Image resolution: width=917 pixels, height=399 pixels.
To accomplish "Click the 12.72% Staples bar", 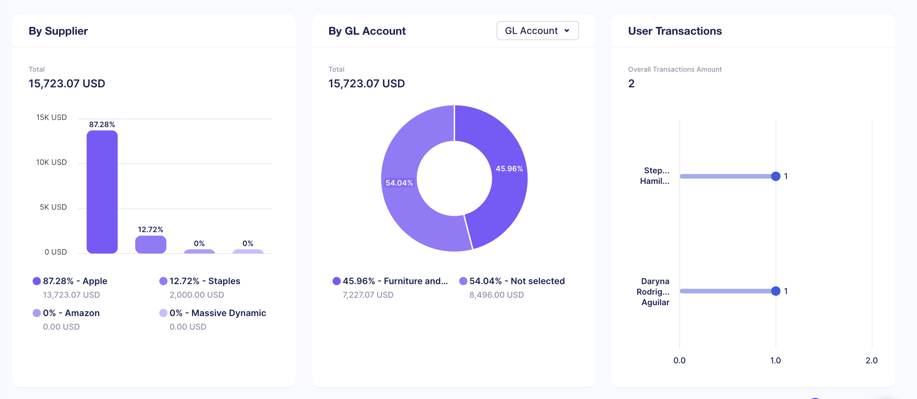I will pyautogui.click(x=150, y=244).
